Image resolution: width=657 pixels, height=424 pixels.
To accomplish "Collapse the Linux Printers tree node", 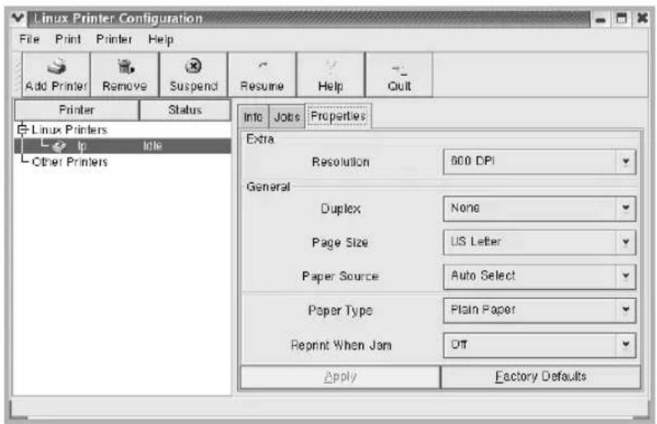I will click(x=22, y=129).
